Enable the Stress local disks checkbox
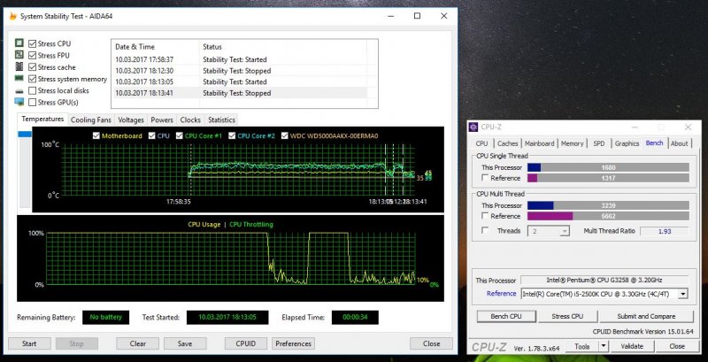 pyautogui.click(x=33, y=90)
